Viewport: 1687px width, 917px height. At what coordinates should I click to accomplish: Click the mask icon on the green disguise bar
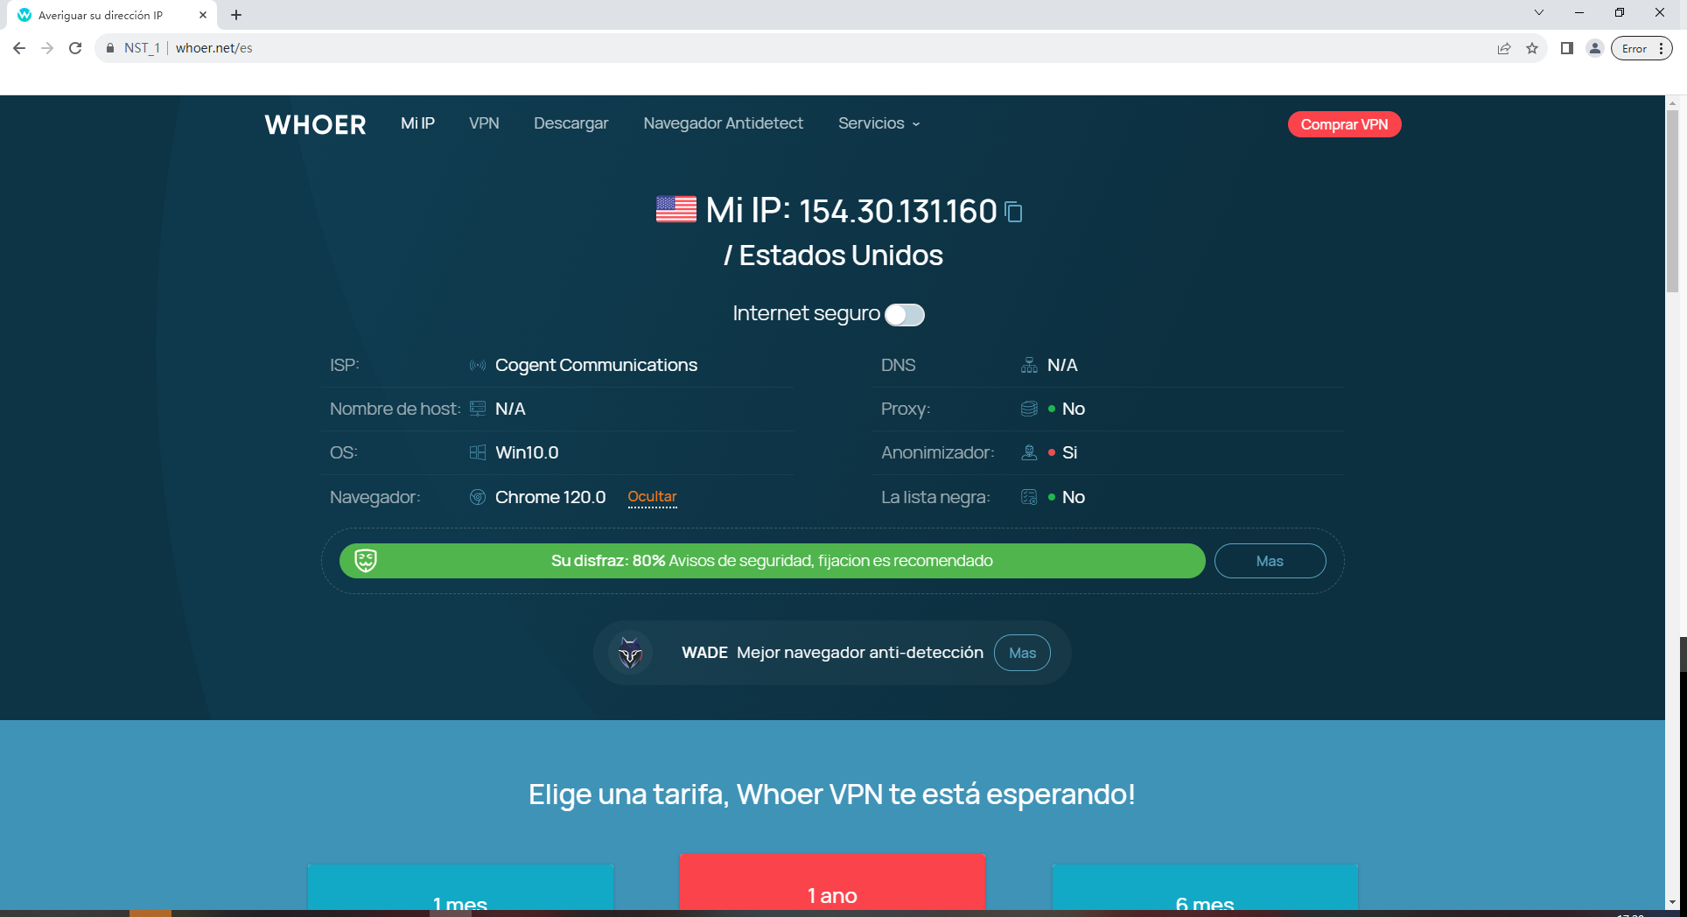click(x=367, y=560)
